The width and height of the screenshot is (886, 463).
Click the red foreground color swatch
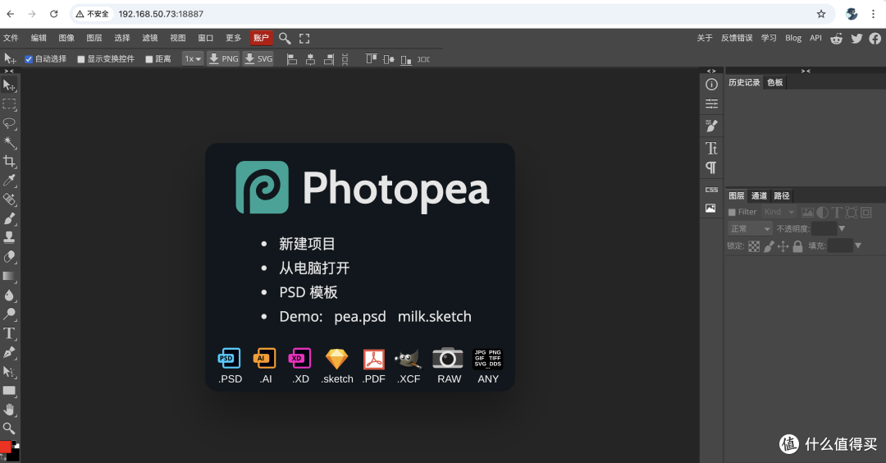[5, 447]
